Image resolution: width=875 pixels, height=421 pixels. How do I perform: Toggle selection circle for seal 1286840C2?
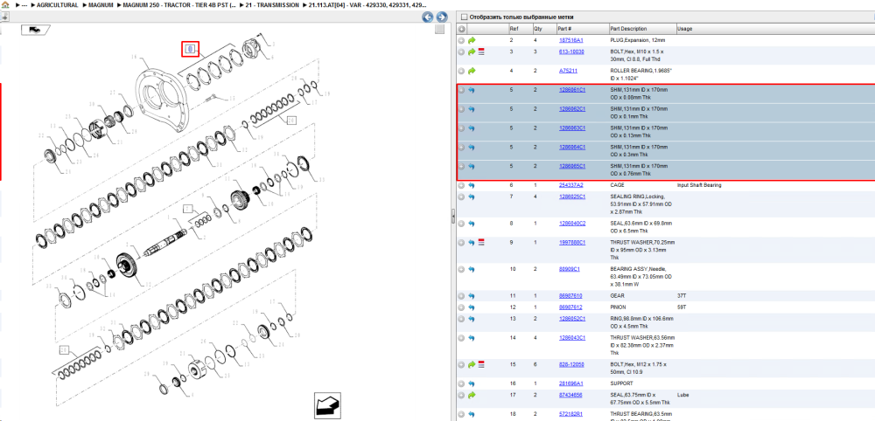461,224
